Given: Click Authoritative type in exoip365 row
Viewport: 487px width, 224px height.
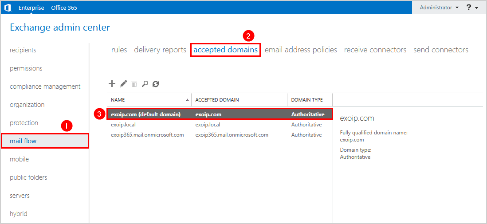Looking at the screenshot, I should 306,135.
